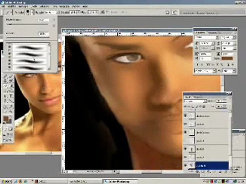246x184 pixels.
Task: Enable the airbrush option in options bar
Action: pos(103,12)
